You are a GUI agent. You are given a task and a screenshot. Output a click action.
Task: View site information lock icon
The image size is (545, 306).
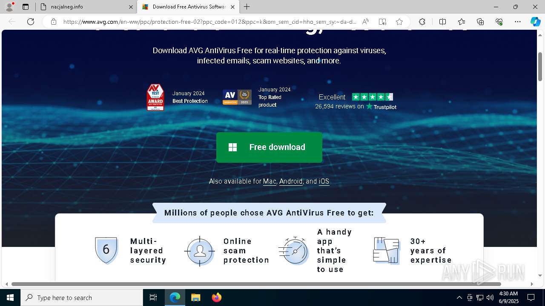coord(54,22)
